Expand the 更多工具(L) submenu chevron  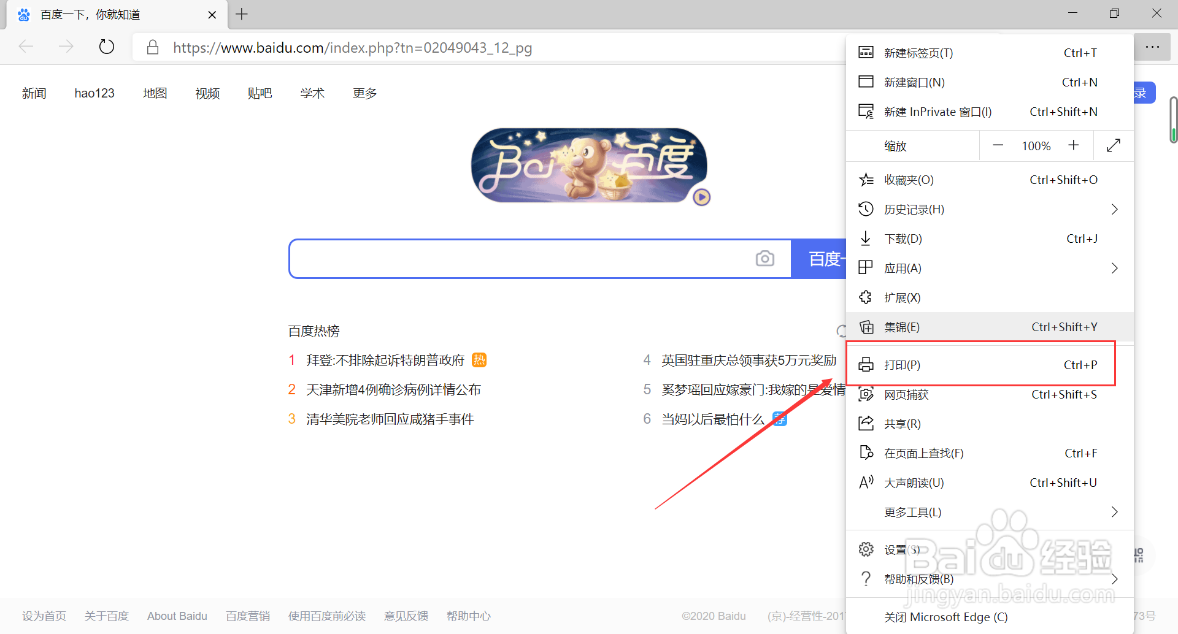coord(1115,512)
